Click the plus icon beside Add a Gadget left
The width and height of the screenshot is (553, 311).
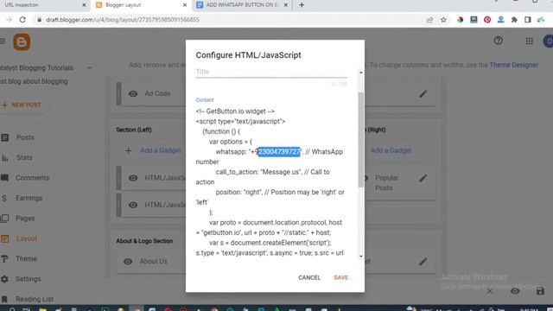pos(129,150)
